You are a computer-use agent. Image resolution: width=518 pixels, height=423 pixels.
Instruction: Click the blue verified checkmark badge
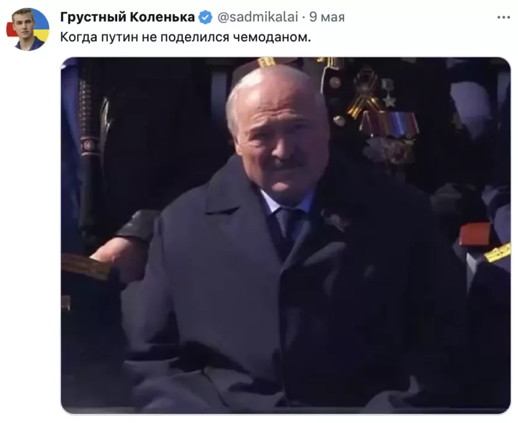[x=205, y=17]
